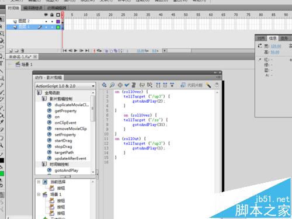
Task: Switch to 时间轴 tab
Action: click(13, 8)
